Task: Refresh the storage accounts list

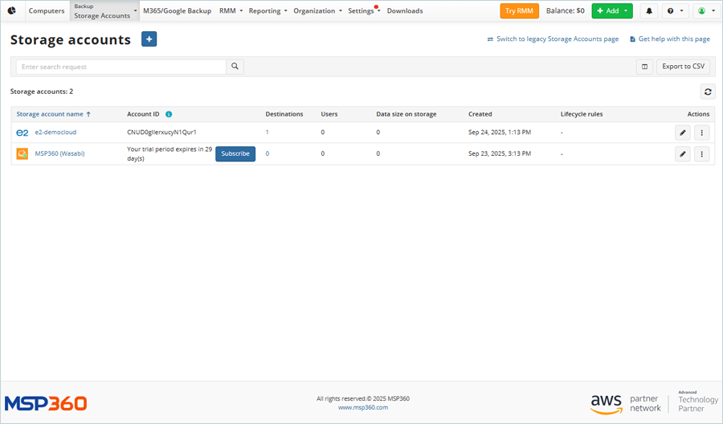Action: (707, 92)
